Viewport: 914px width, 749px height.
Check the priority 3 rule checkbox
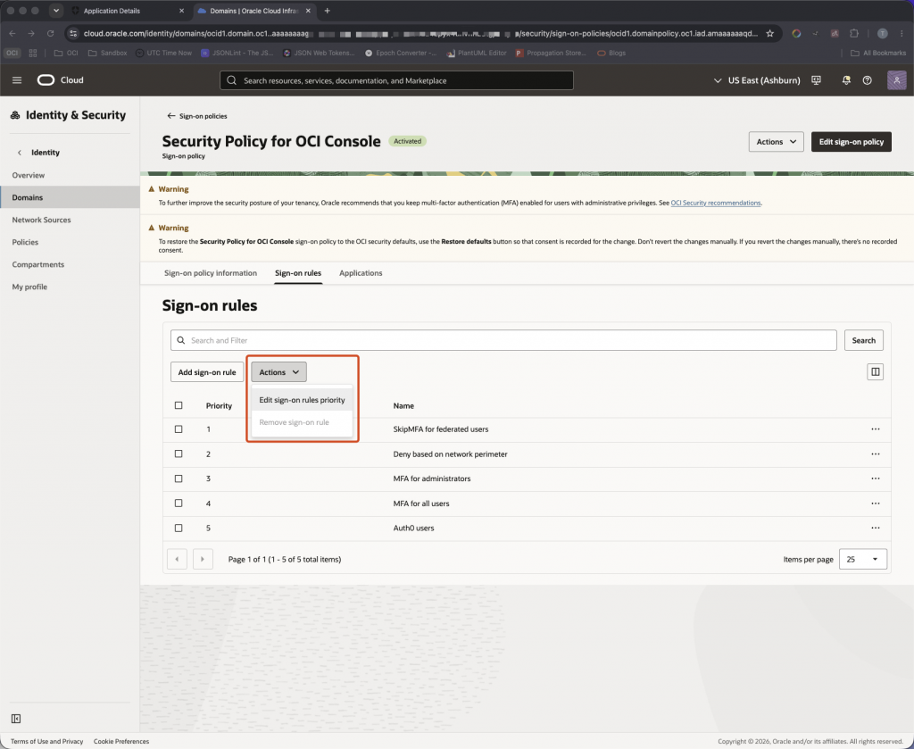click(x=179, y=479)
